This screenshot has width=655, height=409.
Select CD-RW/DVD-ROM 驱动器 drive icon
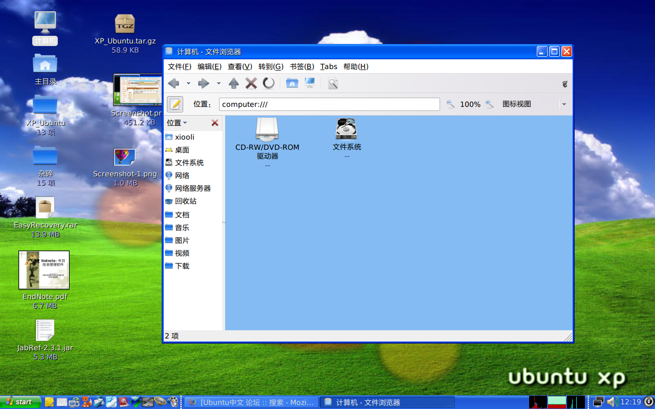click(267, 130)
